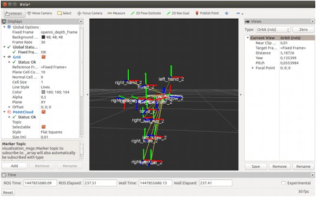Image resolution: width=316 pixels, height=197 pixels.
Task: Disable the Grid display checkbox
Action: coord(44,57)
